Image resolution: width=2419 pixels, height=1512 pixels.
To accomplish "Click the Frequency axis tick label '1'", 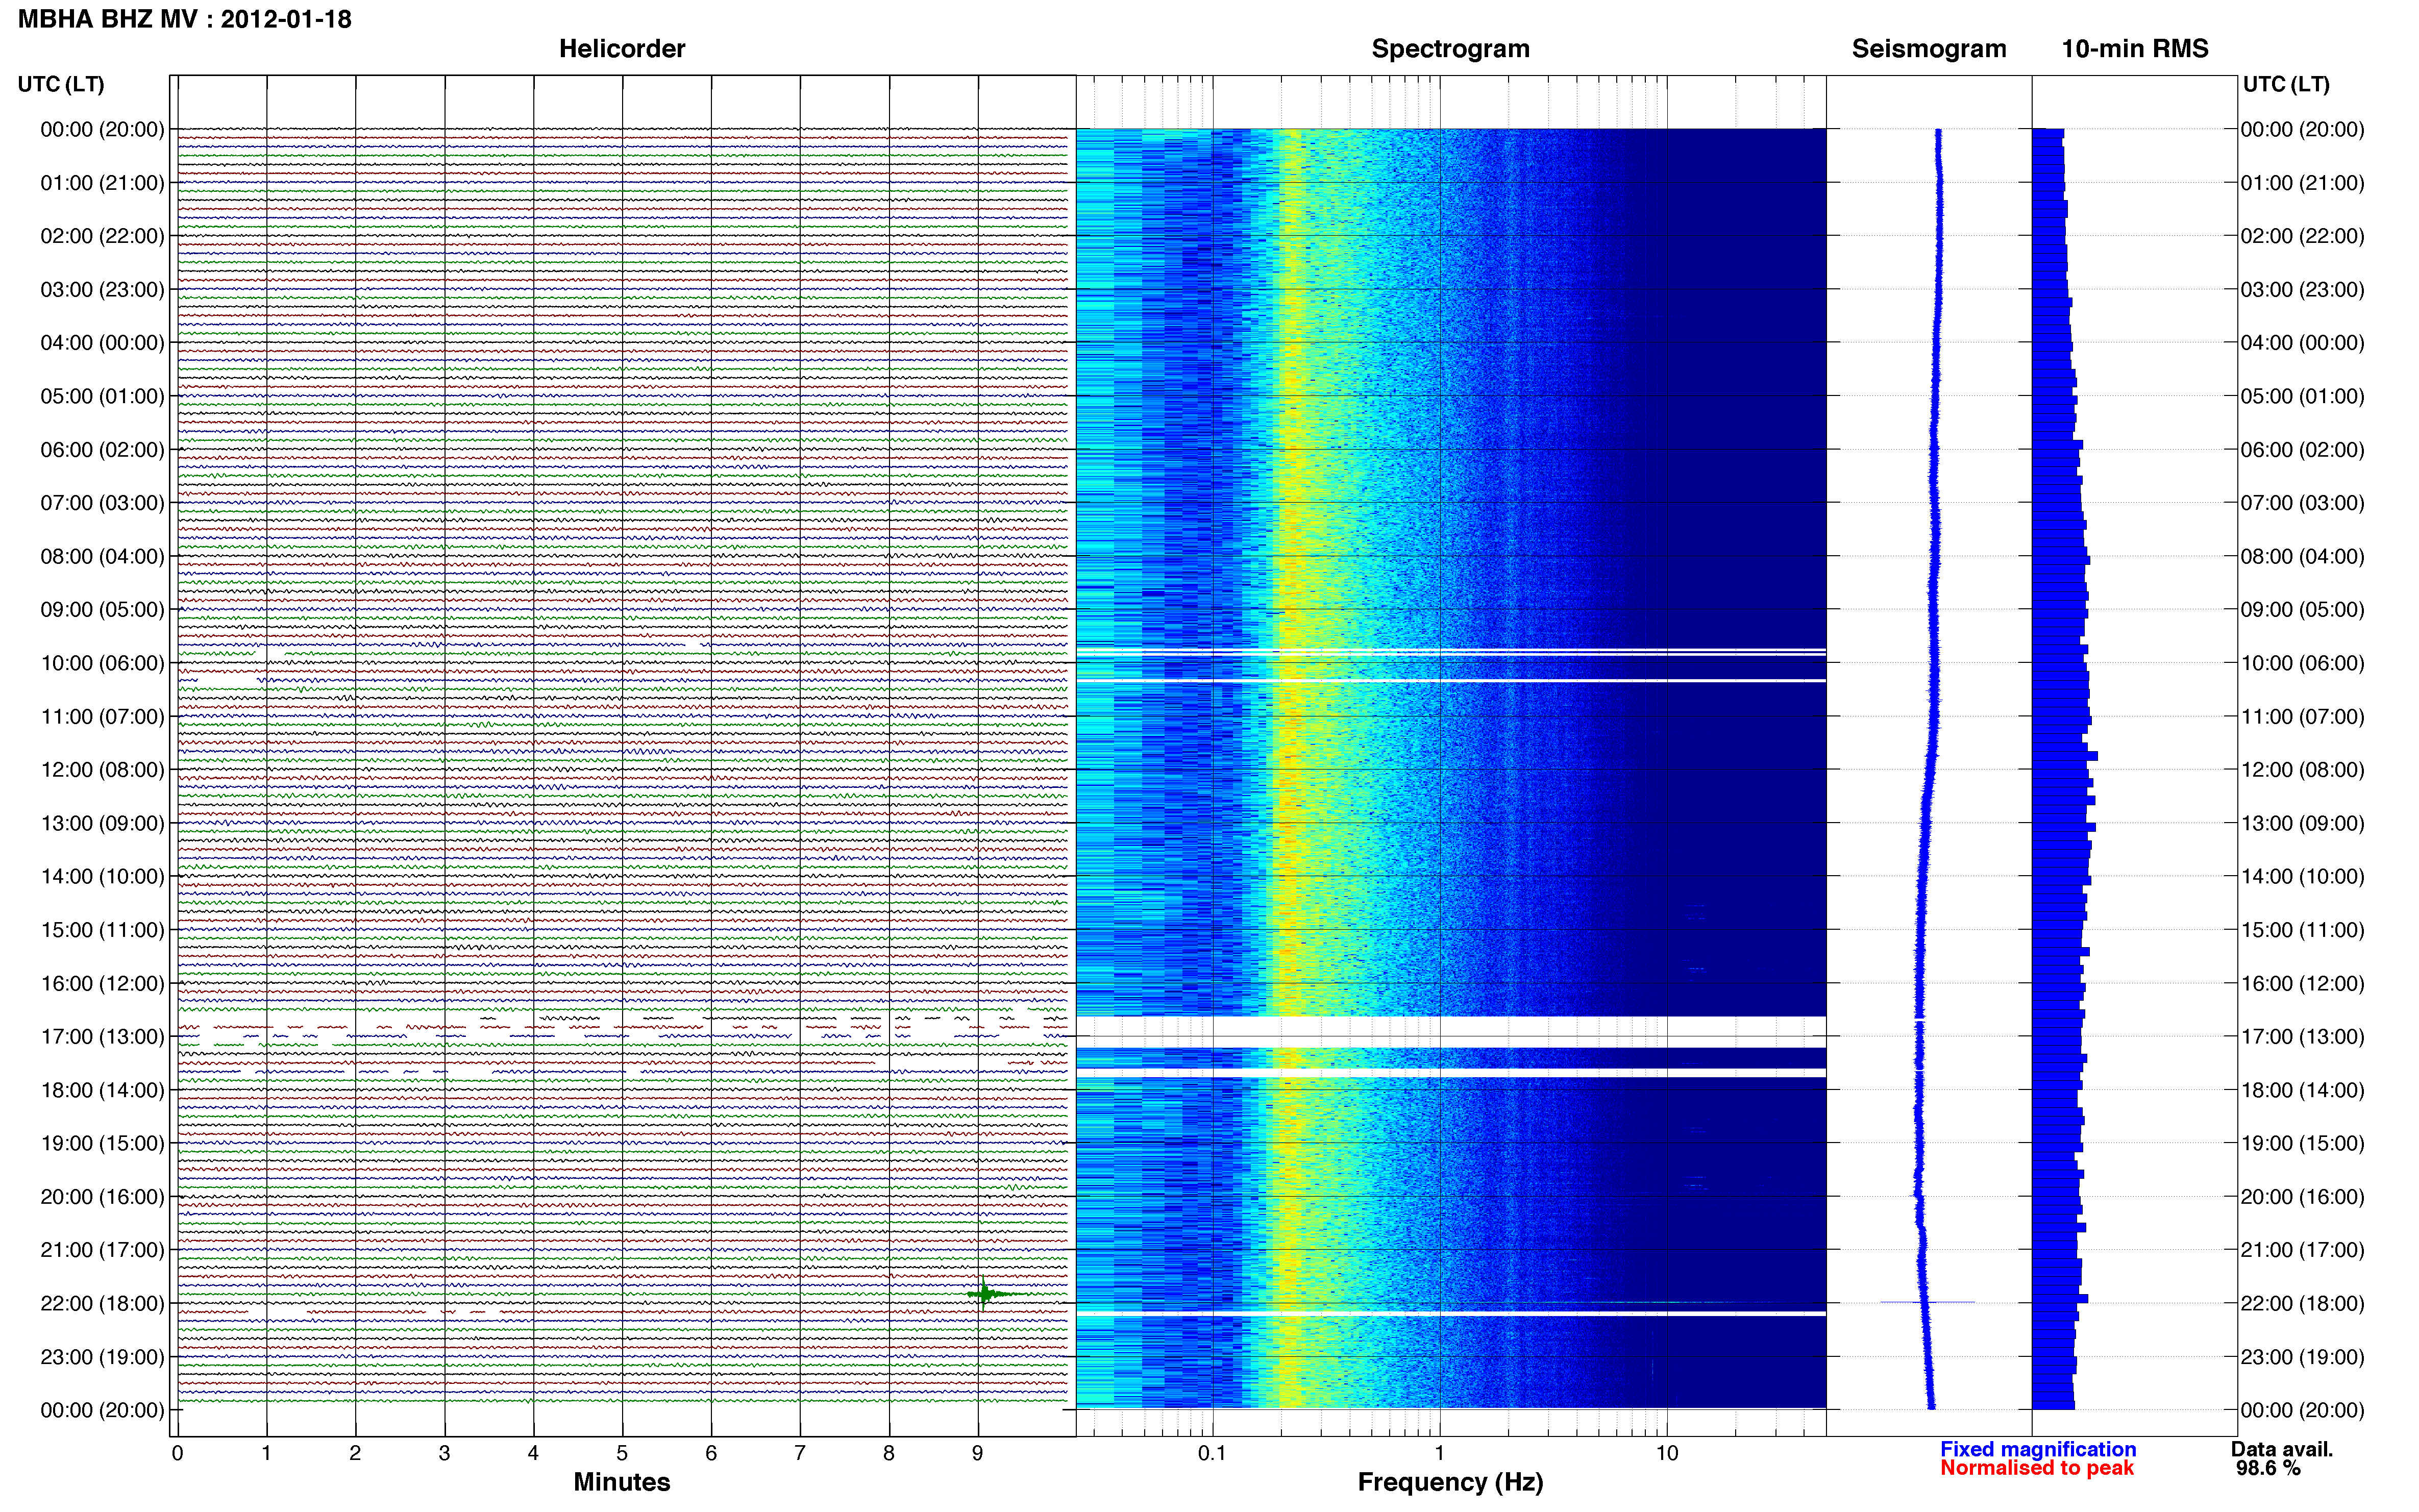I will pos(1440,1453).
